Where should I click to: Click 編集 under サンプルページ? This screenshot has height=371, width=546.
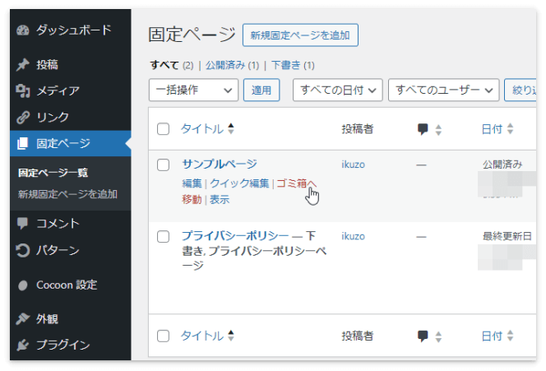[192, 183]
